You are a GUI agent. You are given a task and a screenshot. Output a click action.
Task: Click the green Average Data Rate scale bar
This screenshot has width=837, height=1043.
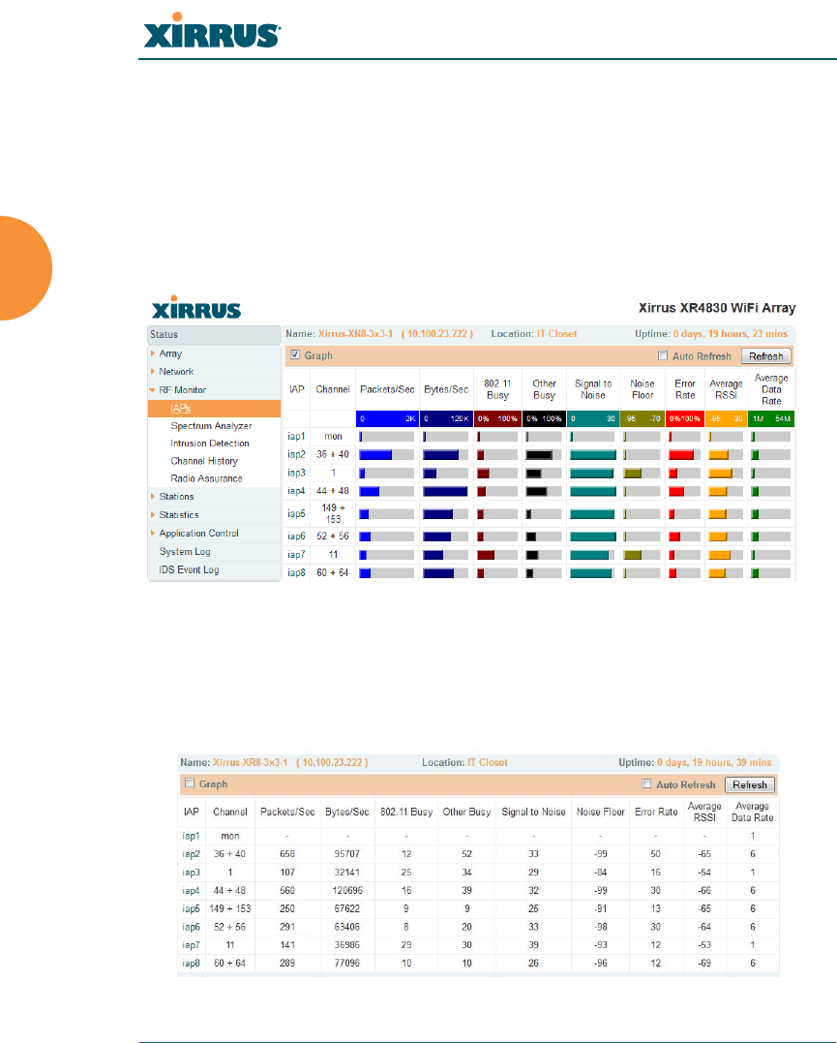771,418
